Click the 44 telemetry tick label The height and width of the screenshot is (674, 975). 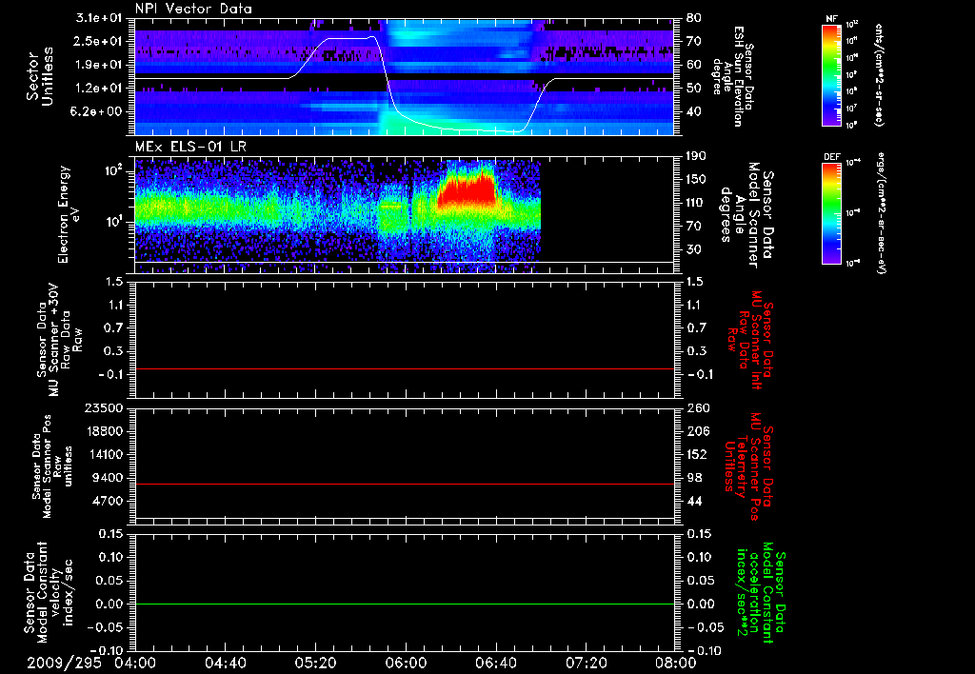693,501
